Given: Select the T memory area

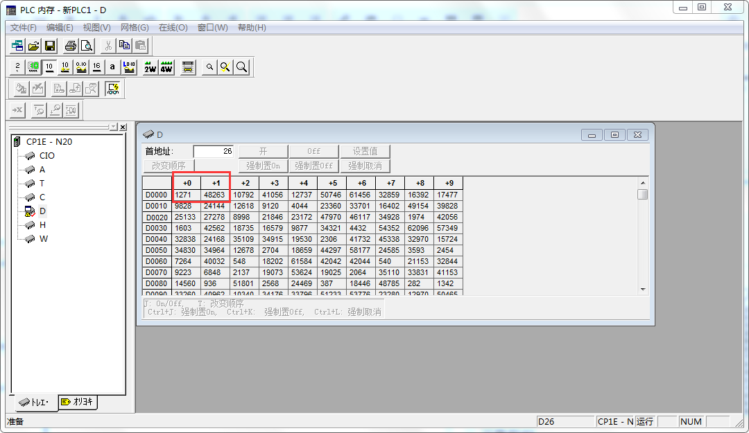Looking at the screenshot, I should point(42,184).
